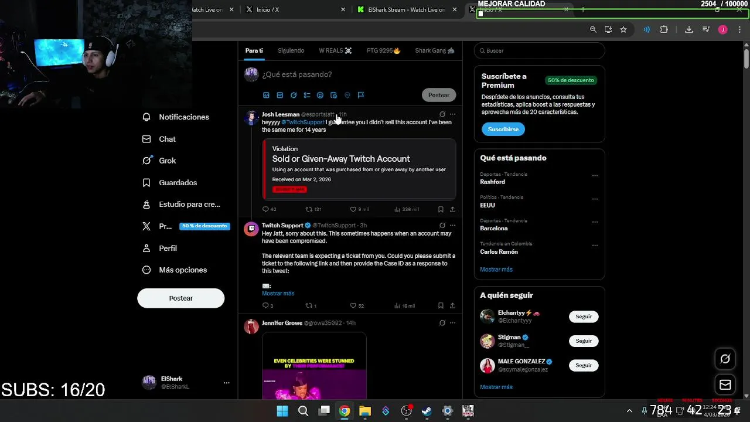Viewport: 750px width, 422px height.
Task: Open the @TwitchSupport mention link
Action: click(303, 122)
